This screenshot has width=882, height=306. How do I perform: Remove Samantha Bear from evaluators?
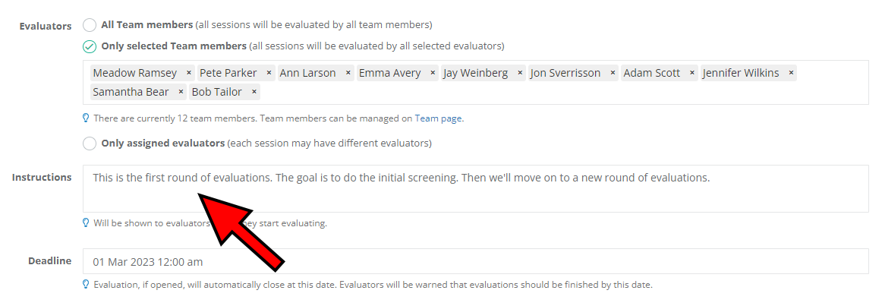coord(181,92)
